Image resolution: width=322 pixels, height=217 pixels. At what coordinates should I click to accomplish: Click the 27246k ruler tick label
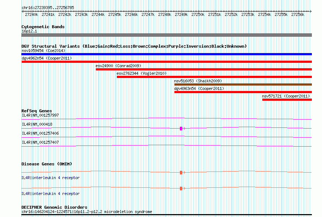tap(131, 14)
